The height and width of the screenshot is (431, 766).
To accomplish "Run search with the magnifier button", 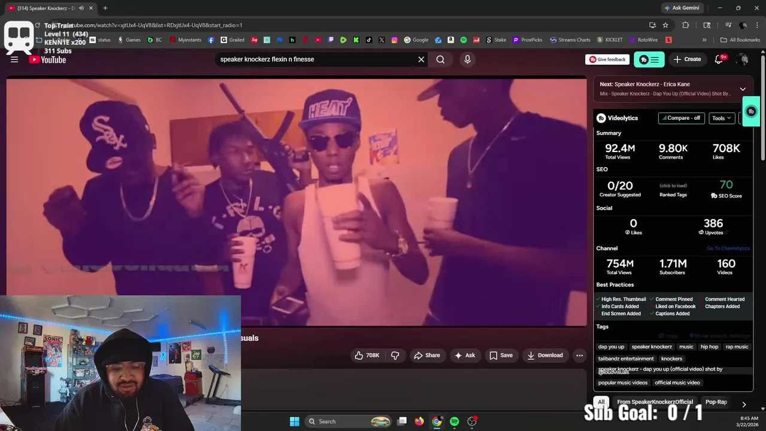I will tap(440, 59).
